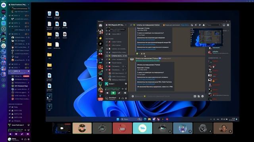Show pinned messages in shared channel header
The image size is (254, 142).
point(200,25)
